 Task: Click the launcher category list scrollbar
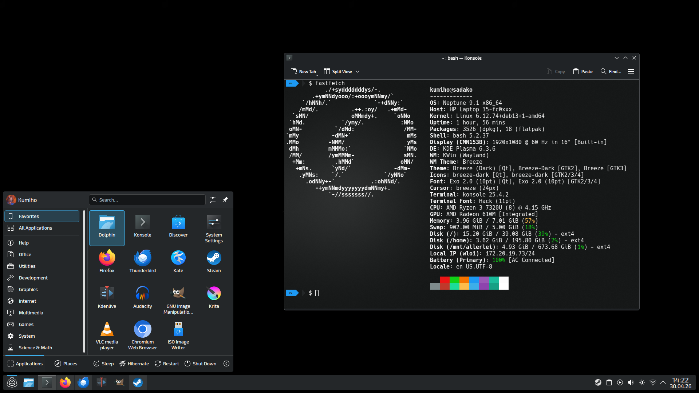click(x=84, y=282)
